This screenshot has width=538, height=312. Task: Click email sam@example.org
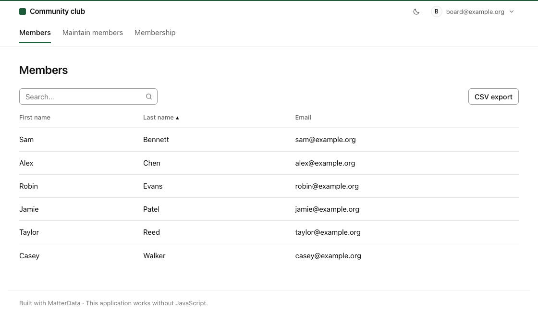(325, 140)
